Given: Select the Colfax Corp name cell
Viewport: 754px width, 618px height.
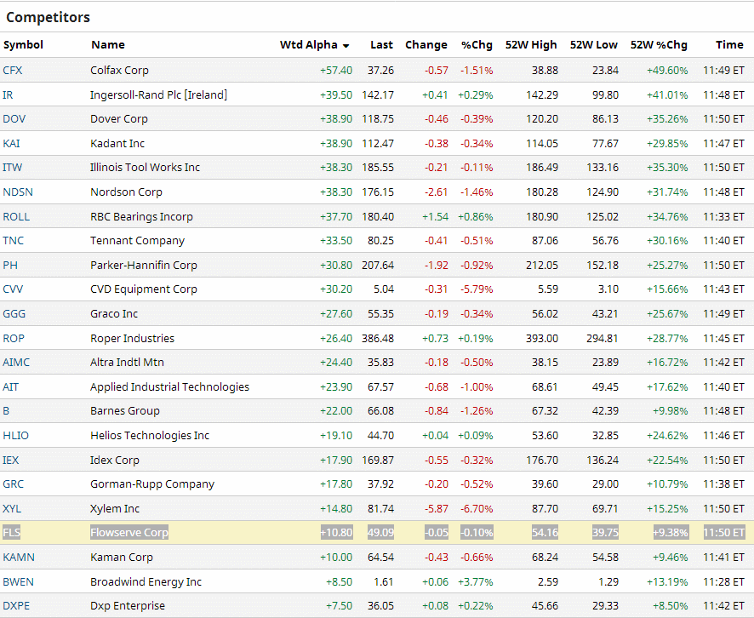Looking at the screenshot, I should pyautogui.click(x=119, y=70).
